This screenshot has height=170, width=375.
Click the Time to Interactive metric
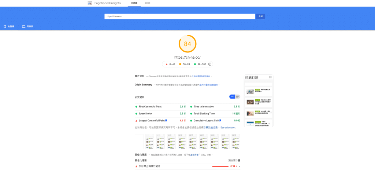click(205, 107)
